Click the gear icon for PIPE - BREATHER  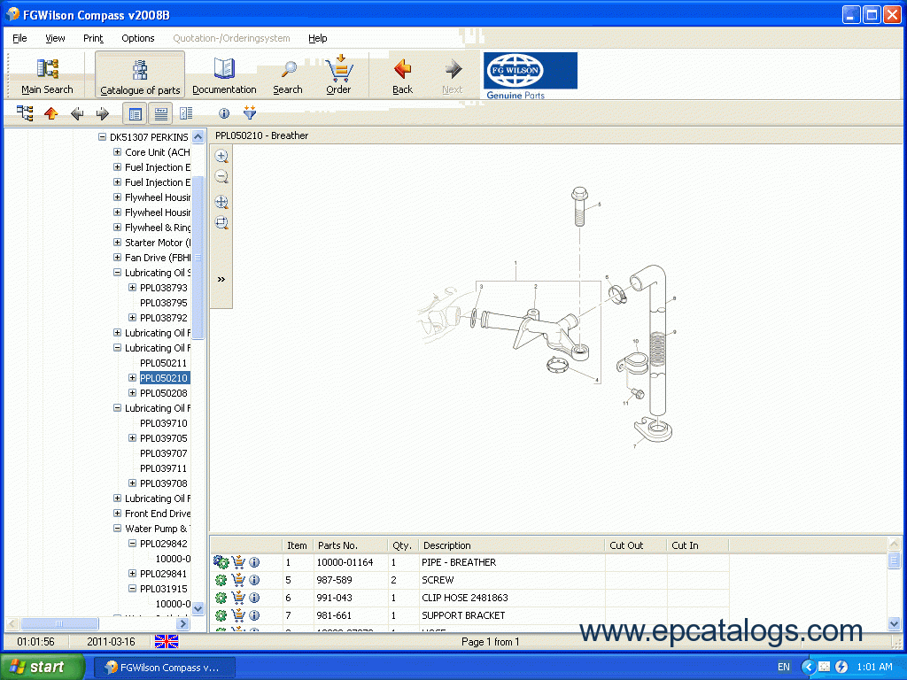(x=221, y=562)
